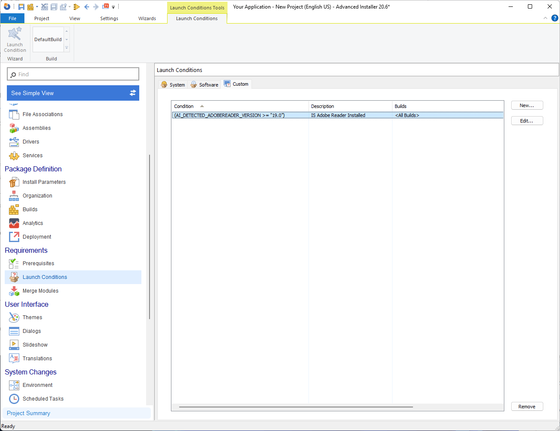Click the Launch Conditions sidebar icon
Image resolution: width=560 pixels, height=431 pixels.
[14, 277]
